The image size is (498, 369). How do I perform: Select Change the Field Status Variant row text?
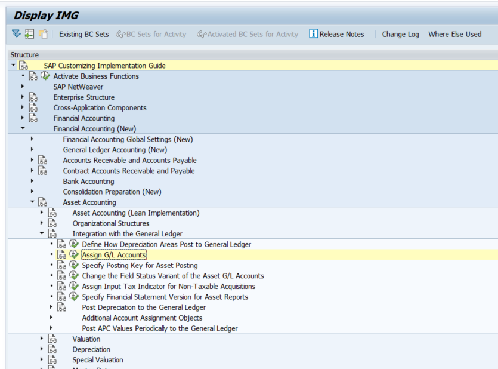(173, 276)
